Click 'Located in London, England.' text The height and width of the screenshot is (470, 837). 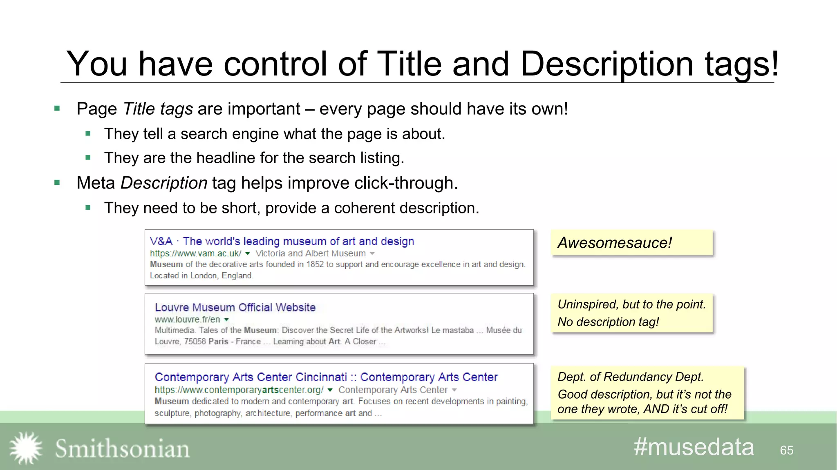(201, 276)
